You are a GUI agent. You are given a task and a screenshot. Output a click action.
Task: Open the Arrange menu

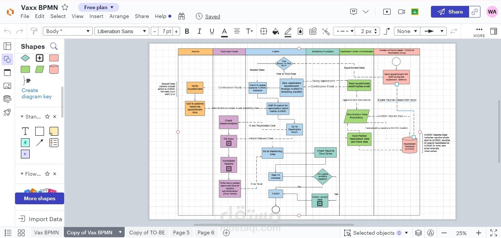119,16
